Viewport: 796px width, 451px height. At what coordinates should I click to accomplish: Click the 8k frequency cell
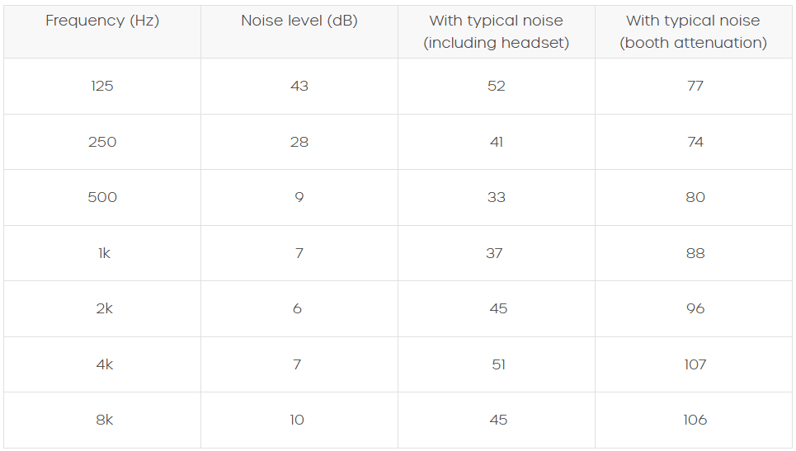(104, 420)
